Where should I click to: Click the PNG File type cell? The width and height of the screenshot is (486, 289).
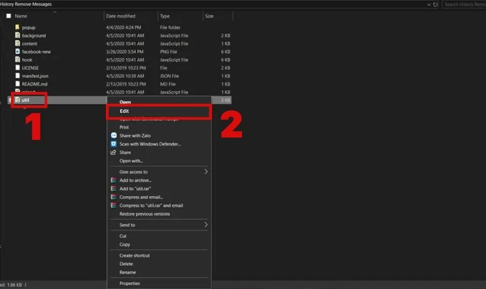click(168, 51)
